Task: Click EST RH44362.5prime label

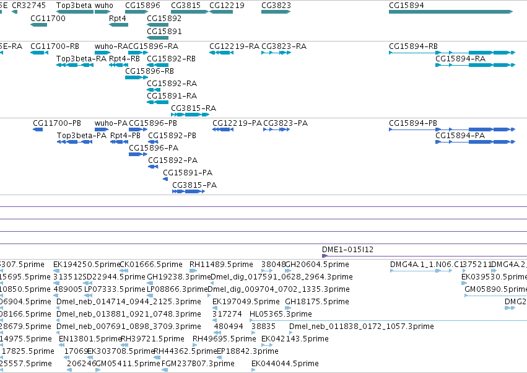Action: coord(186,351)
